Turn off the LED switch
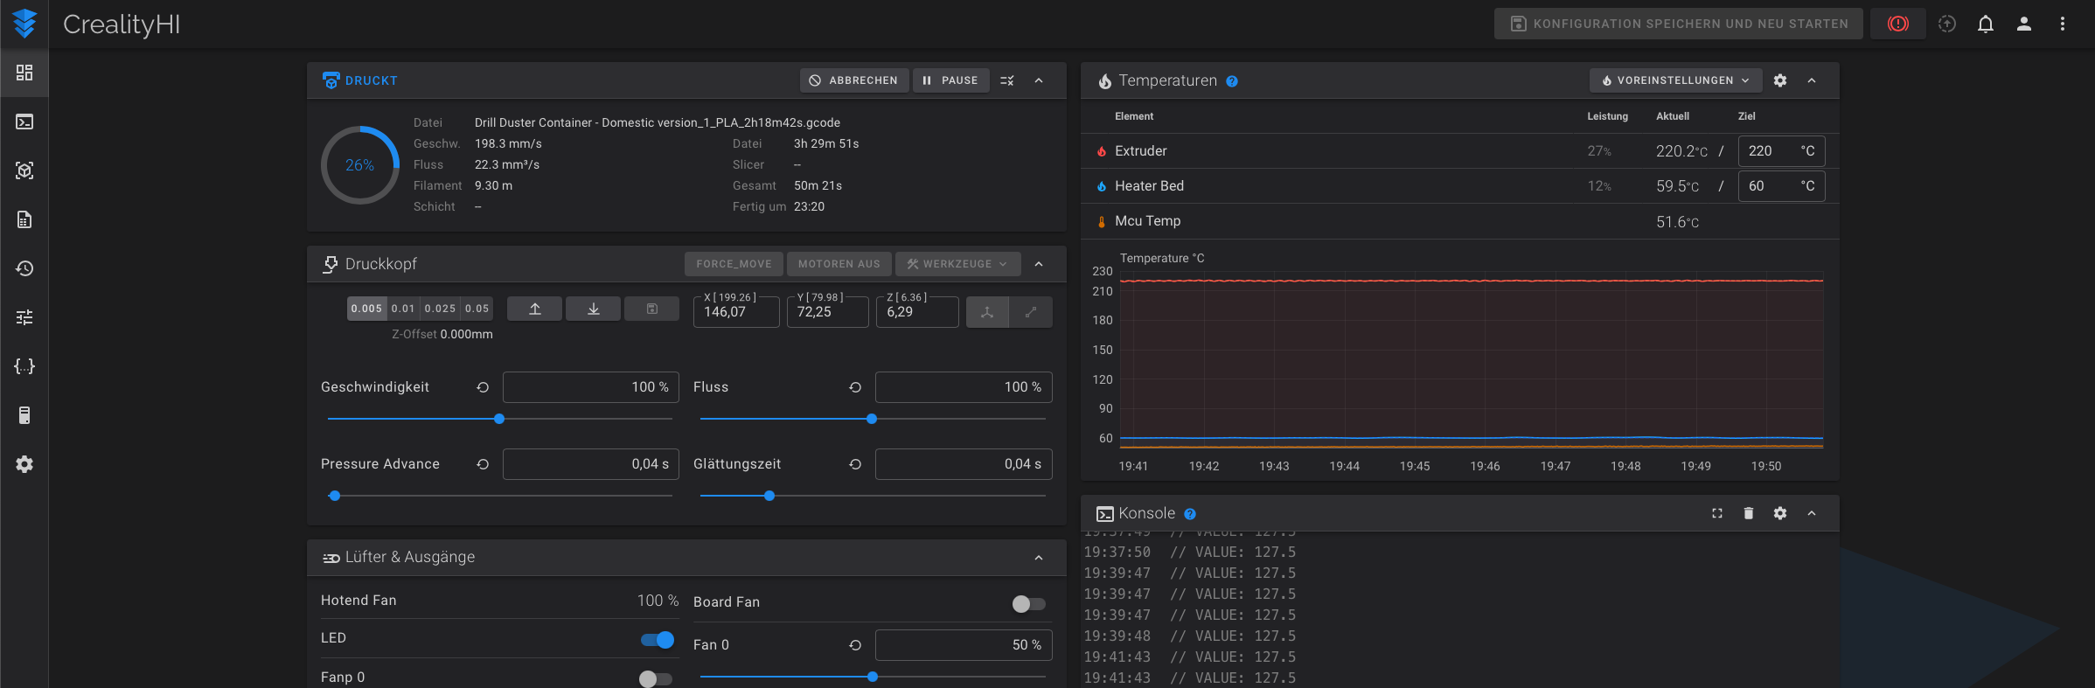The image size is (2095, 688). (x=658, y=640)
